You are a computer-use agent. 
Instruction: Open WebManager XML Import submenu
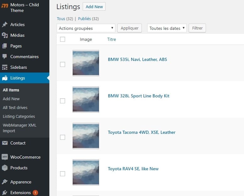(x=19, y=128)
